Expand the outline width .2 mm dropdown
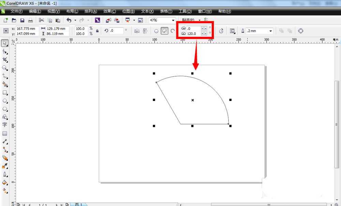 pyautogui.click(x=271, y=31)
